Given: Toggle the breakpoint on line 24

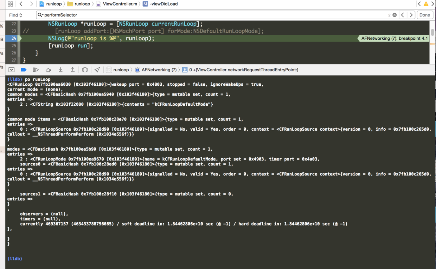Looking at the screenshot, I should (13, 38).
